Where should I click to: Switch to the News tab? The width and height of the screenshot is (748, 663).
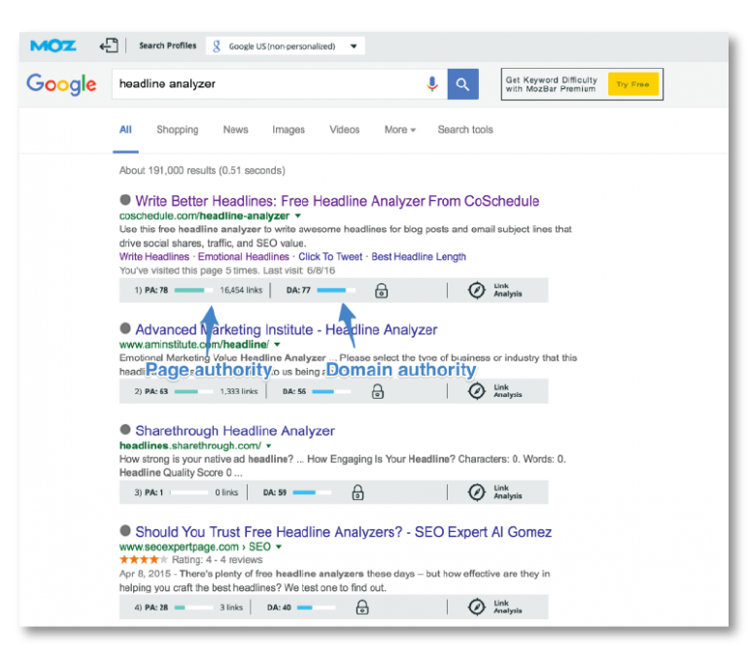click(236, 130)
